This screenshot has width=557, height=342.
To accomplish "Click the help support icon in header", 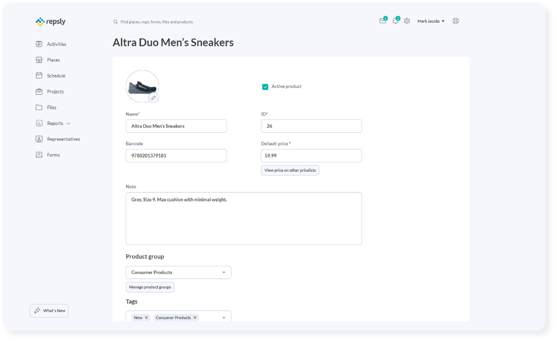I will point(456,21).
